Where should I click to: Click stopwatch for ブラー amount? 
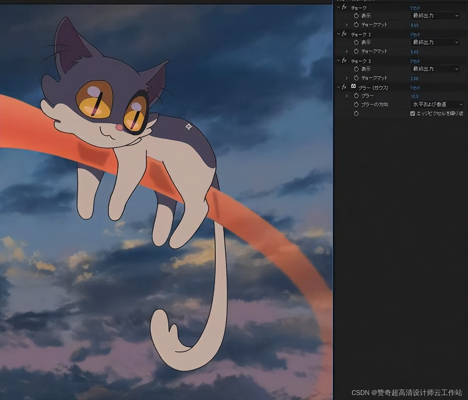pyautogui.click(x=356, y=96)
